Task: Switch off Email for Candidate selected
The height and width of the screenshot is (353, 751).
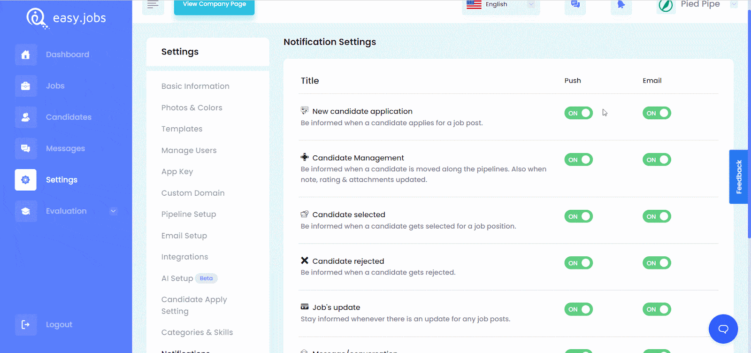Action: (x=657, y=216)
